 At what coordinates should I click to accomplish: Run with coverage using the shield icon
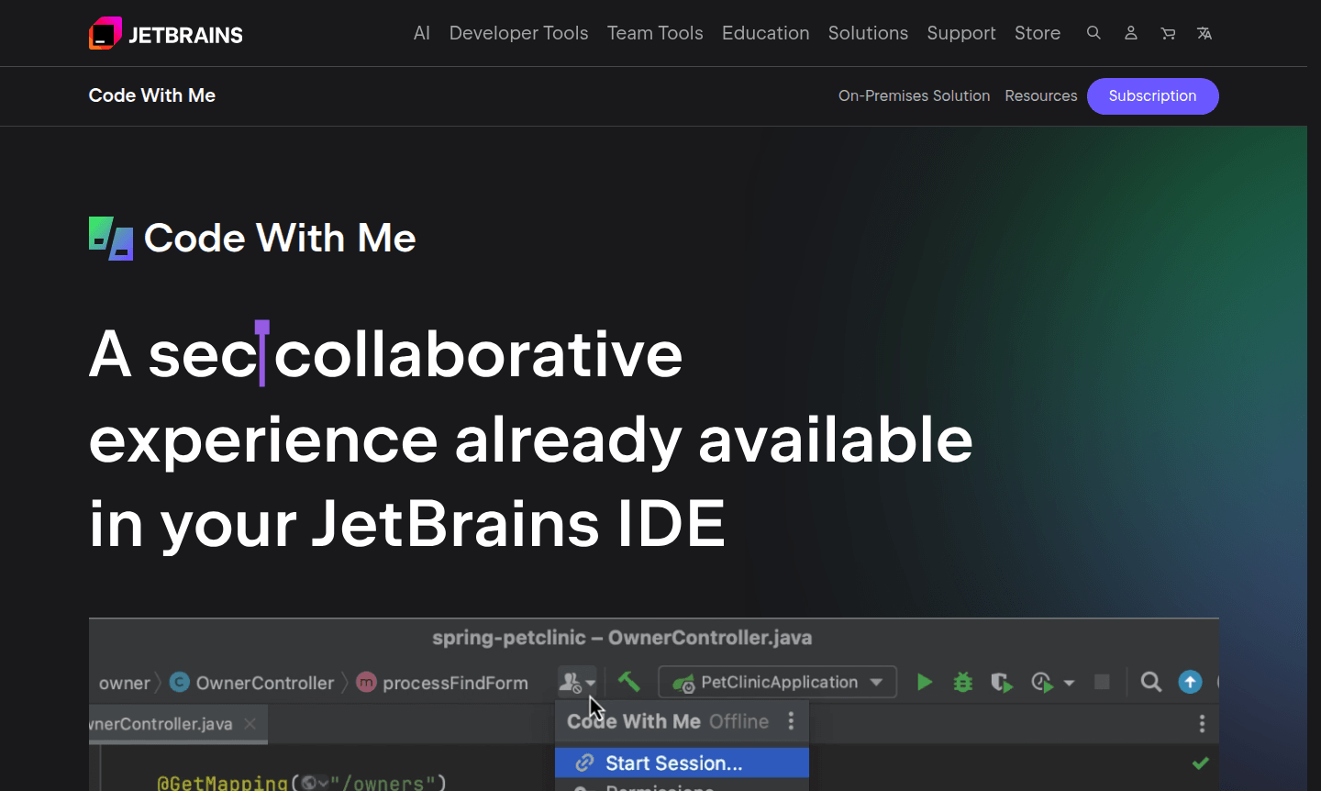click(x=1001, y=682)
